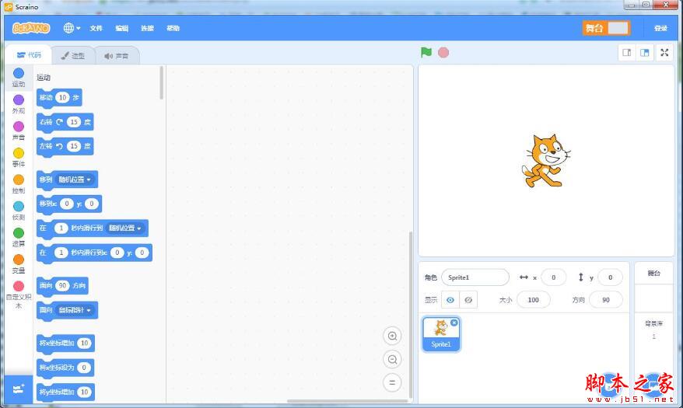The width and height of the screenshot is (683, 408).
Task: Hide sprite with crossed-eye icon
Action: (x=468, y=300)
